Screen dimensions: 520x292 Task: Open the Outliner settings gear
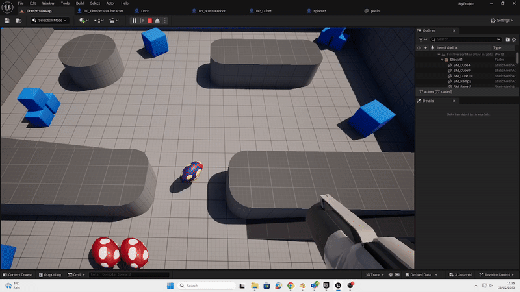pos(514,40)
